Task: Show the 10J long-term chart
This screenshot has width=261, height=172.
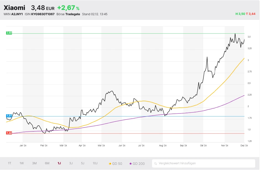Action: point(95,163)
